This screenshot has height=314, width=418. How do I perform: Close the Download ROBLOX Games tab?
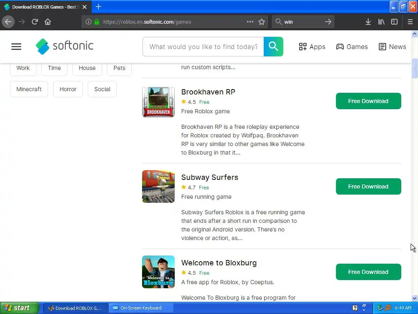(x=84, y=7)
